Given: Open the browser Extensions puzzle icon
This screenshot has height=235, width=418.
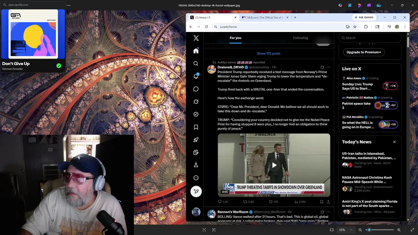Looking at the screenshot, I should point(366,27).
